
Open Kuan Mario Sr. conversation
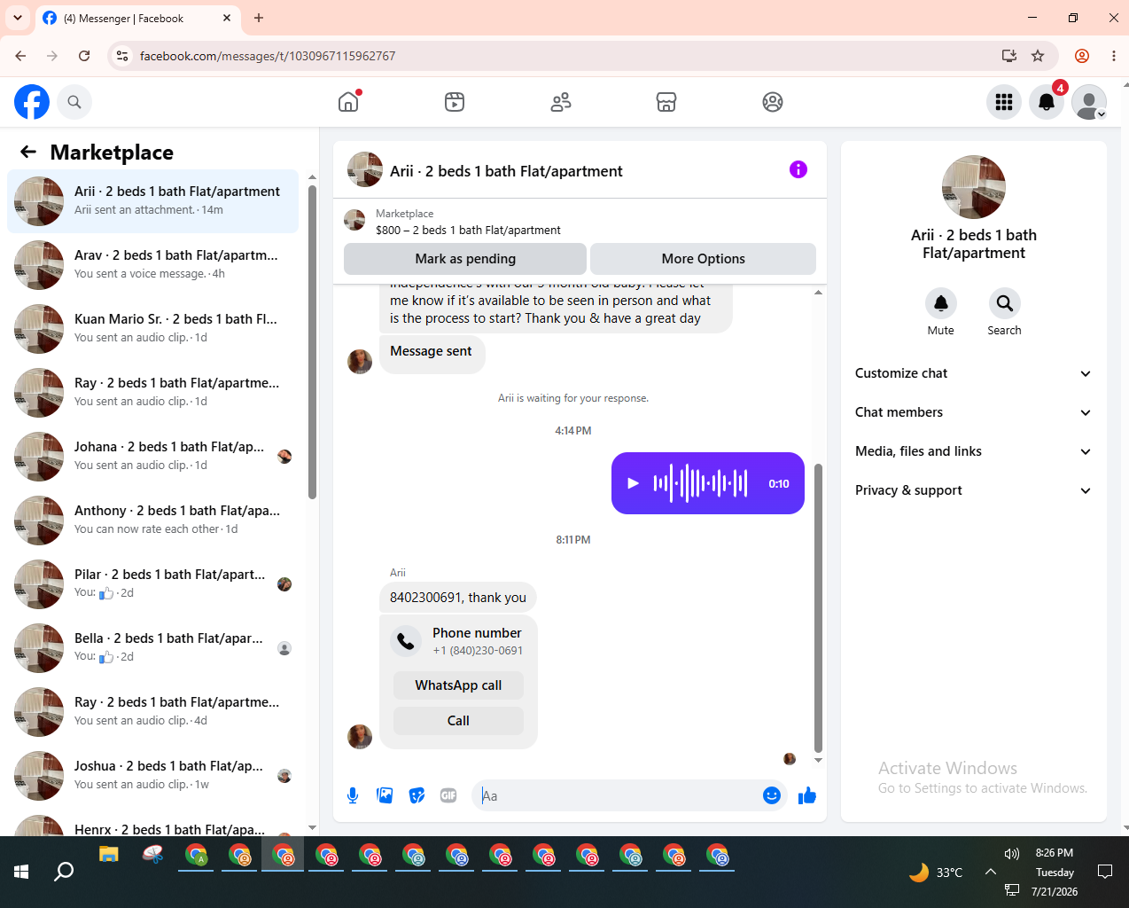[x=152, y=329]
